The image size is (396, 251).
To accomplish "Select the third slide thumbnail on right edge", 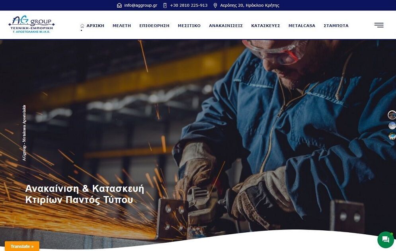I will pyautogui.click(x=392, y=136).
